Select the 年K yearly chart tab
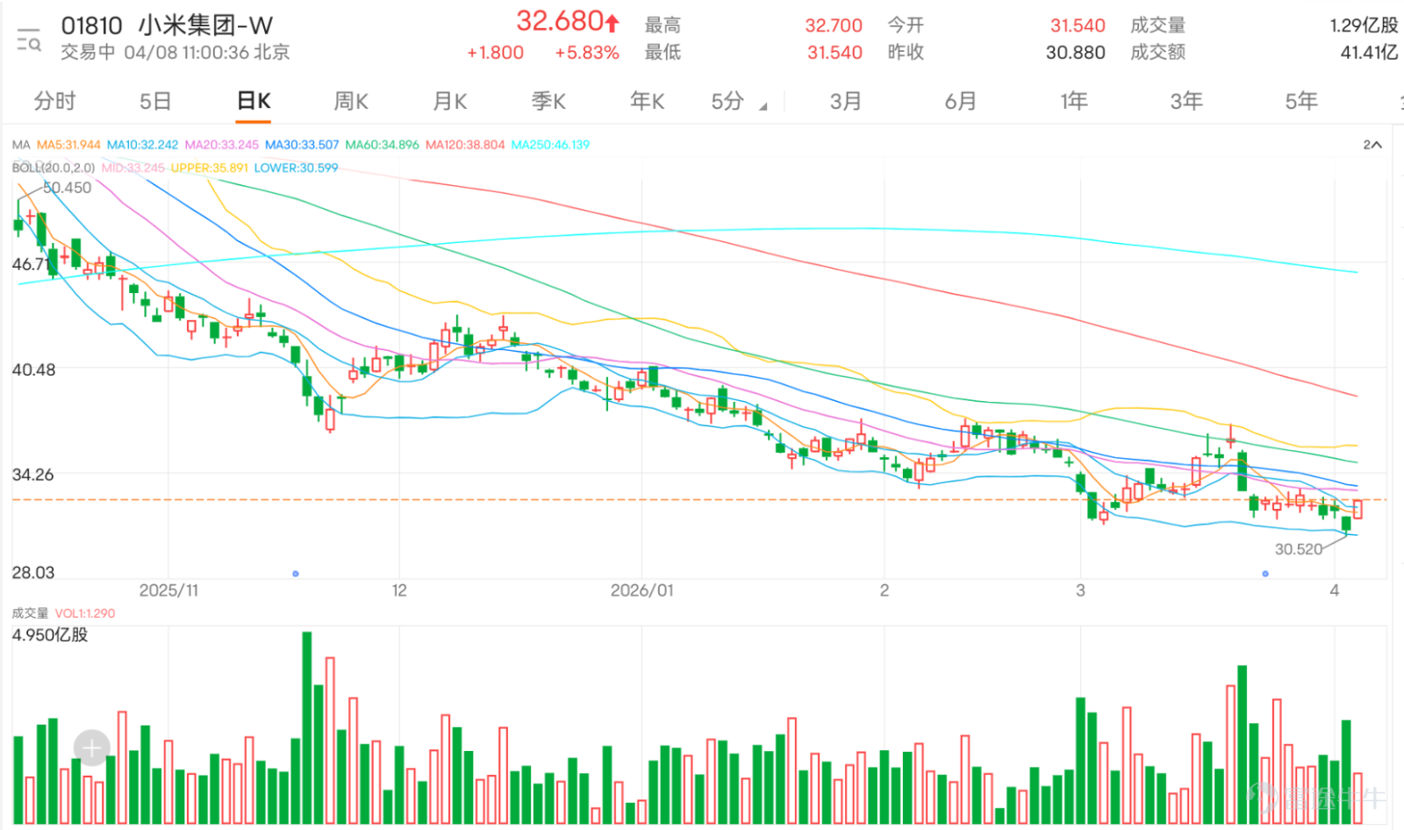Image resolution: width=1404 pixels, height=830 pixels. coord(647,101)
